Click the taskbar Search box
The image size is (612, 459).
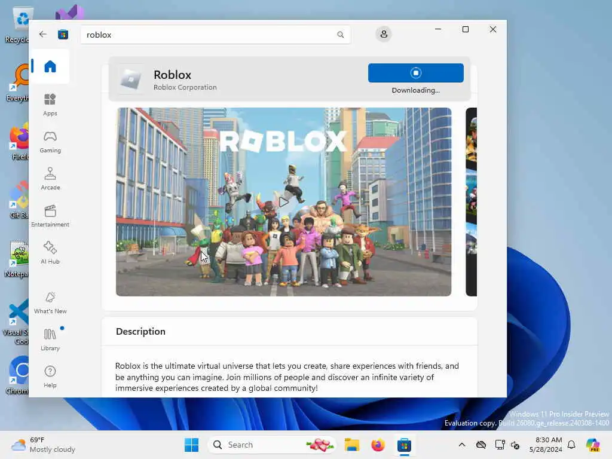272,445
